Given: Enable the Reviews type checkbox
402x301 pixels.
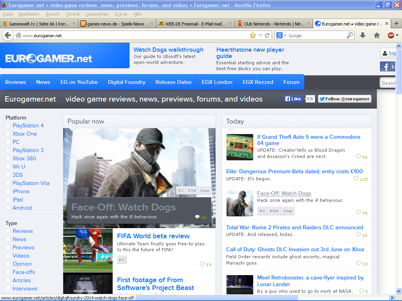Looking at the screenshot, I should pos(8,230).
